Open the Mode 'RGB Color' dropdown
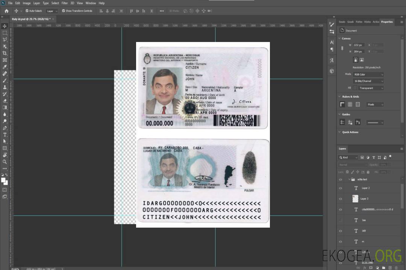The image size is (406, 270). tap(368, 74)
